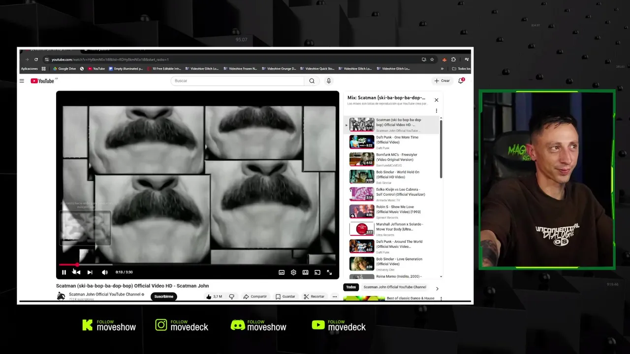
Task: Go forward in browser history
Action: click(27, 59)
